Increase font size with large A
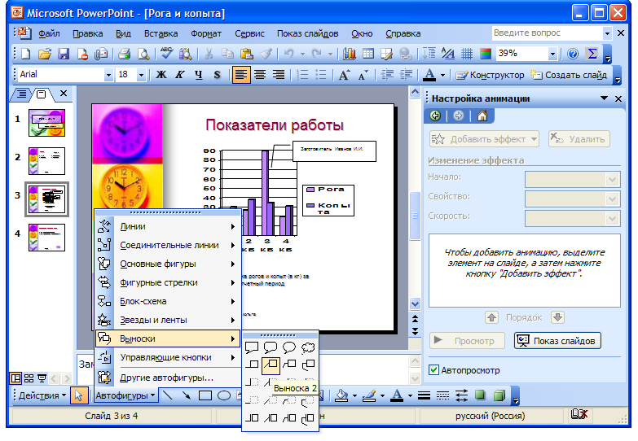 [344, 75]
